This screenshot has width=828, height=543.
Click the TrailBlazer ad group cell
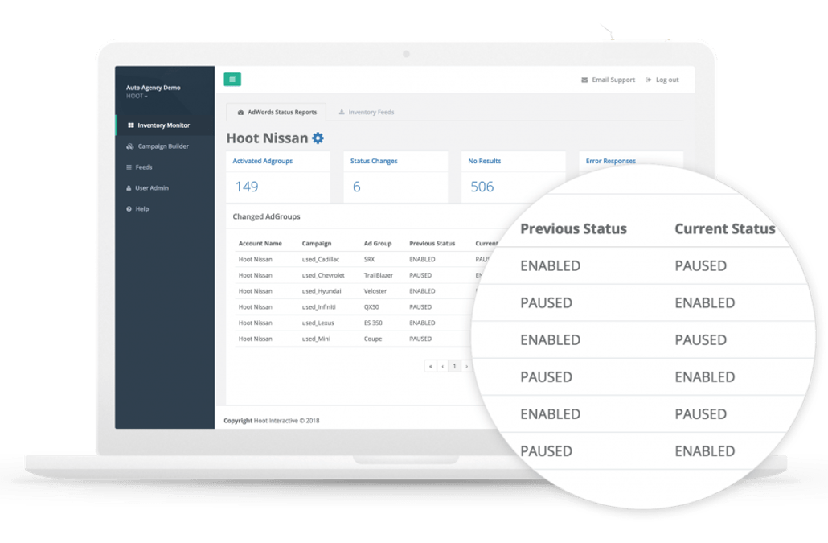tap(379, 275)
